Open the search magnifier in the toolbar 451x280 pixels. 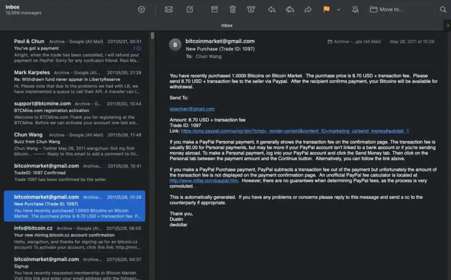click(x=443, y=10)
